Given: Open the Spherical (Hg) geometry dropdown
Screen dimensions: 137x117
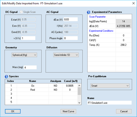Looking at the screenshot, I should pyautogui.click(x=24, y=55).
